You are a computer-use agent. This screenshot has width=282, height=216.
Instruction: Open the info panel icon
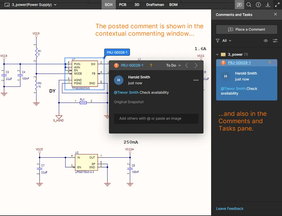click(x=258, y=5)
